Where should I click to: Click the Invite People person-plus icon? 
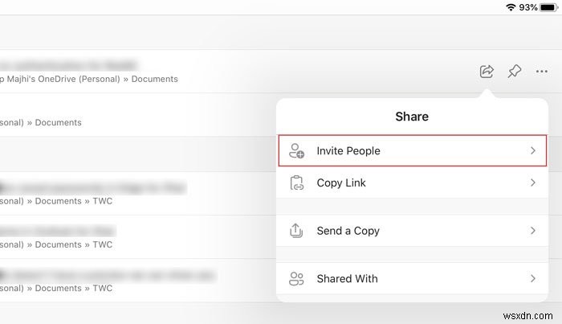[x=297, y=150]
